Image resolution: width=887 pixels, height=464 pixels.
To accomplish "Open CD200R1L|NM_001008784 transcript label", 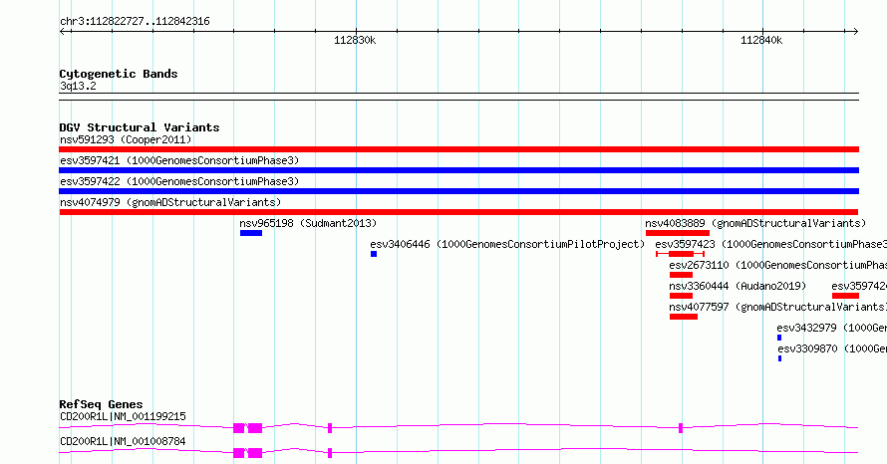I will [123, 441].
